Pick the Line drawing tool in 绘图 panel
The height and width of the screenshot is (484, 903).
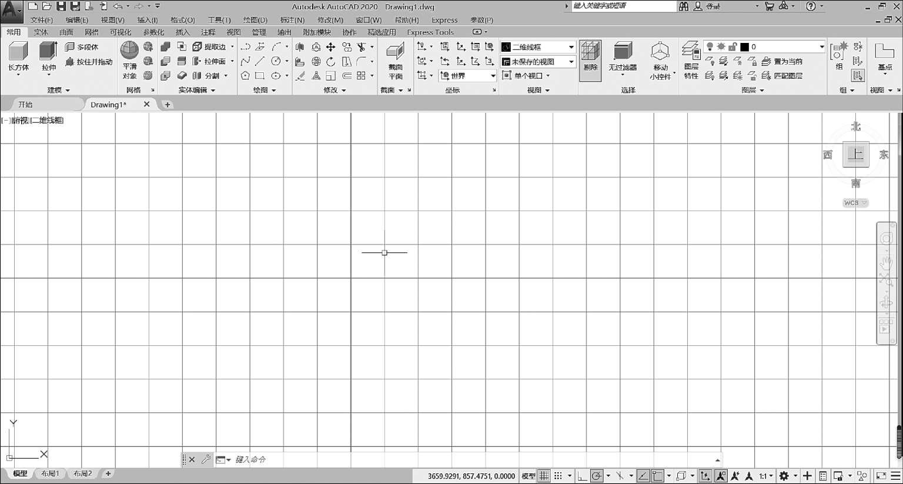click(260, 61)
